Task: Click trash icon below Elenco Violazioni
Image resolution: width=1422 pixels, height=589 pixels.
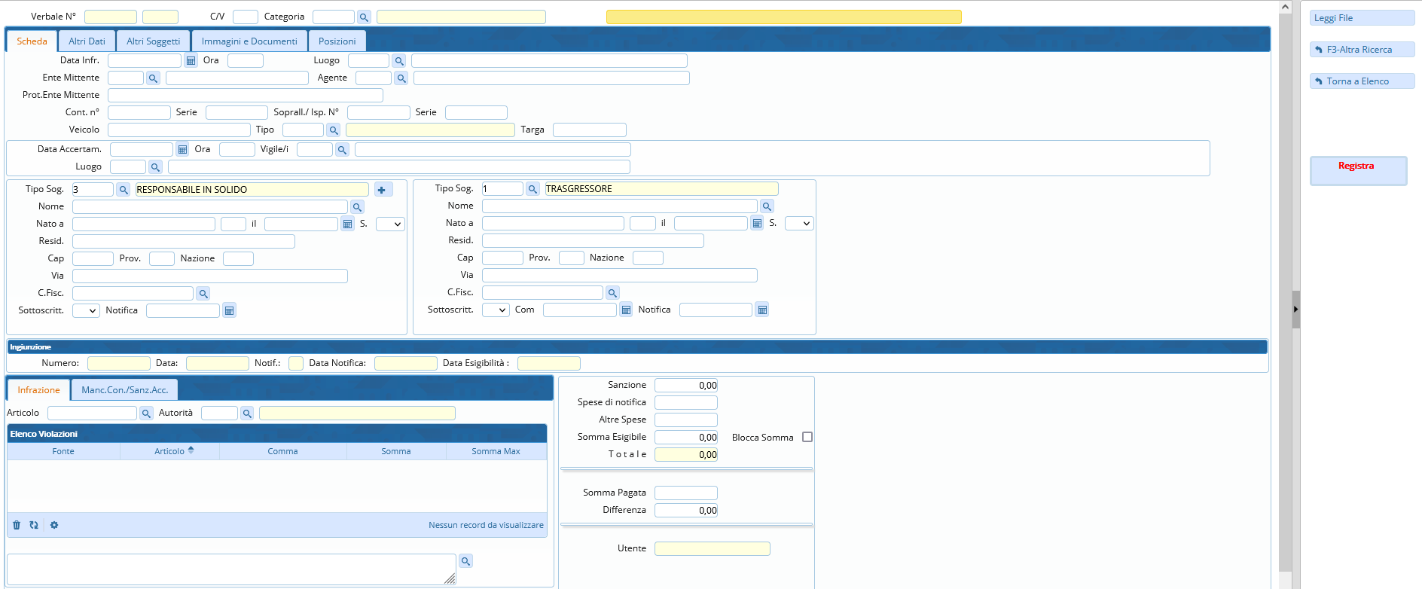Action: coord(17,525)
